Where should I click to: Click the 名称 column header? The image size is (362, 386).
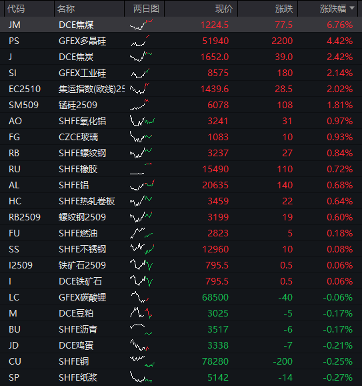pyautogui.click(x=66, y=9)
